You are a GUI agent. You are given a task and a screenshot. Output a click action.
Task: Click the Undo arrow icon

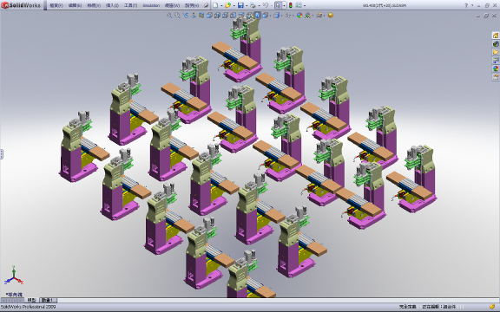pos(266,5)
